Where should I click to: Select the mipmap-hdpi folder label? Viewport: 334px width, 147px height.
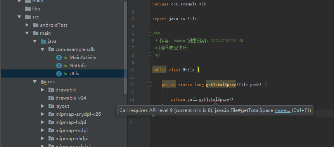tap(71, 122)
